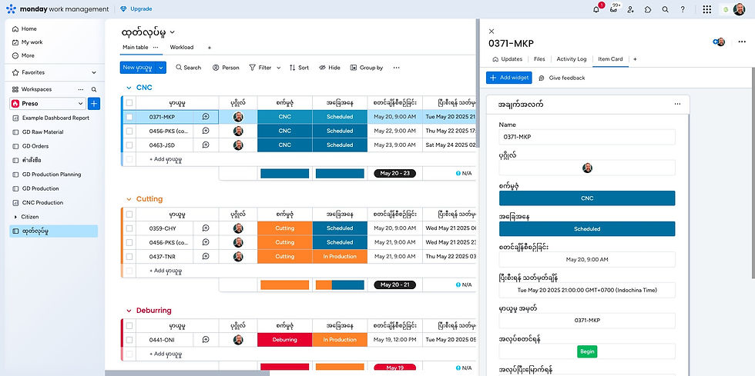Open the apps marketplace puzzle icon

pyautogui.click(x=648, y=9)
